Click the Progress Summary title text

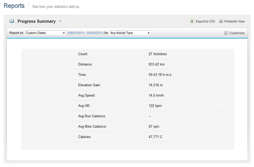click(36, 21)
